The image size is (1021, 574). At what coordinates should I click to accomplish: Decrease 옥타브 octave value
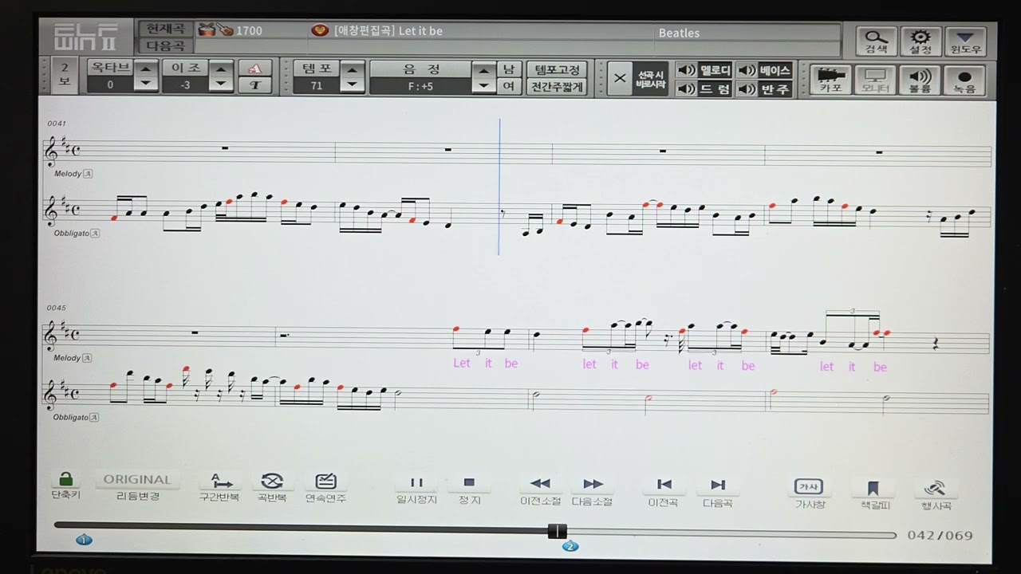(145, 85)
